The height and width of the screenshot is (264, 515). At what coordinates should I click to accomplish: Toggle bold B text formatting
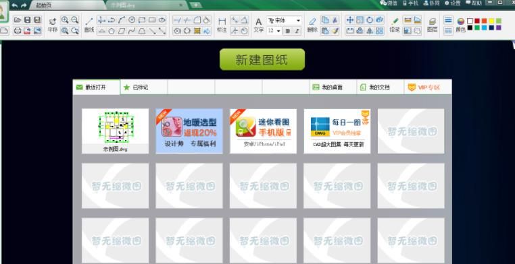click(288, 31)
